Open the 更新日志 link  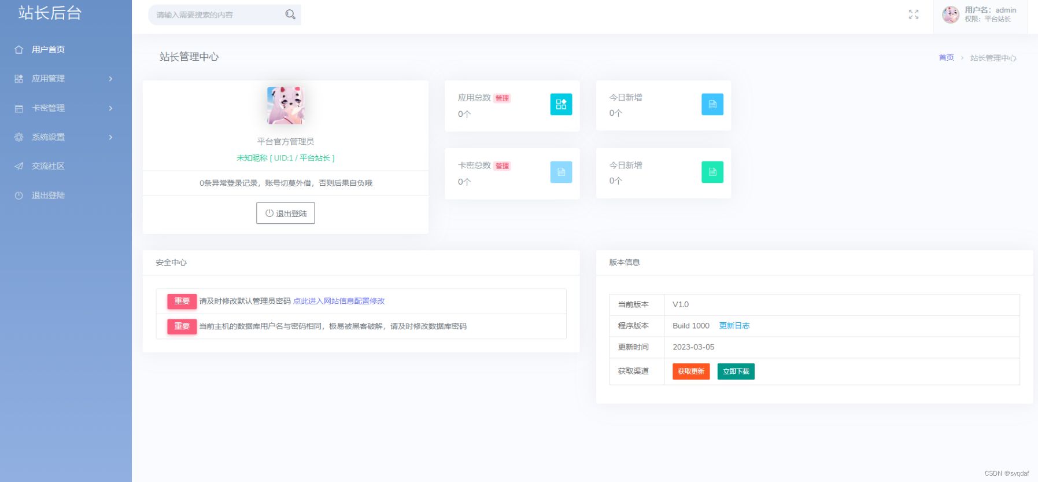tap(734, 326)
